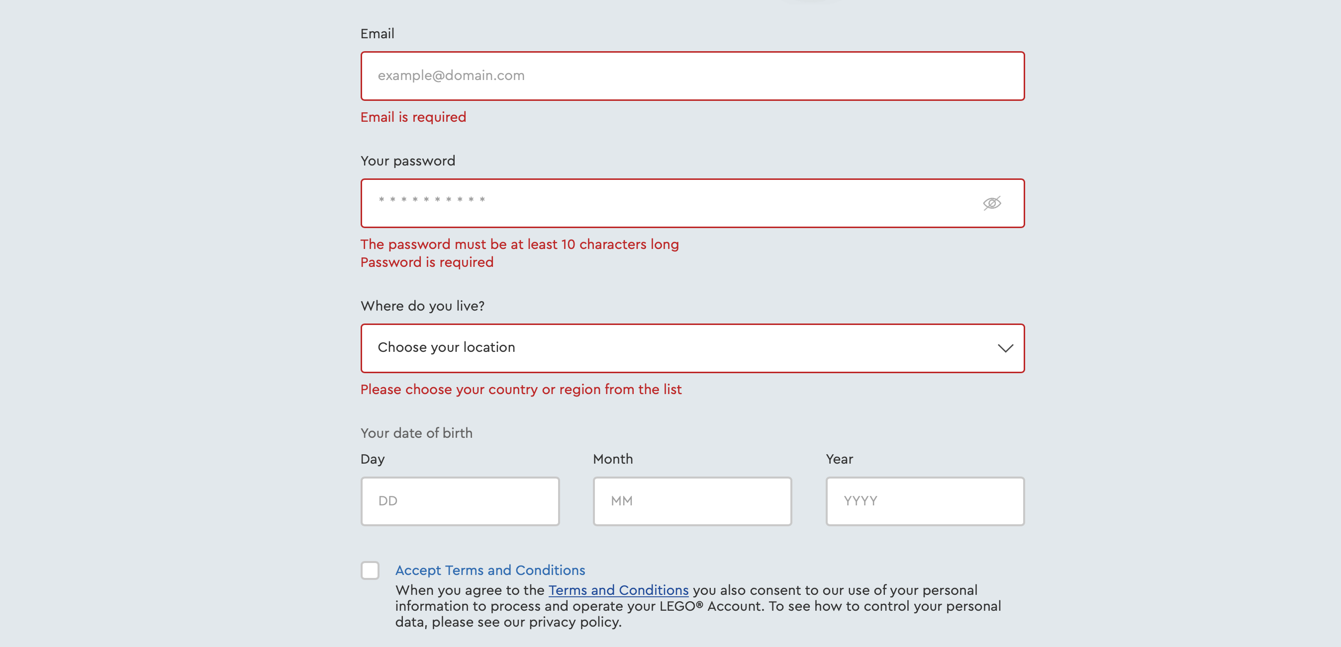
Task: Select the Day DD birth field
Action: tap(460, 501)
